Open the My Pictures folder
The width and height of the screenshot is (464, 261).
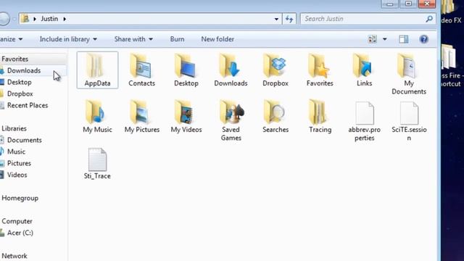click(142, 116)
